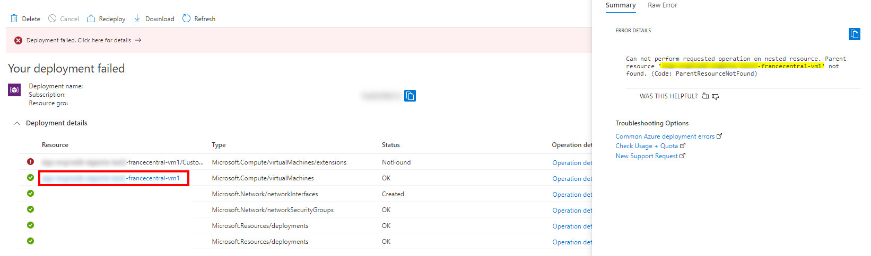Click the Microsoft.Network/networkSecurityGroups type cell
The image size is (871, 256).
click(x=273, y=210)
